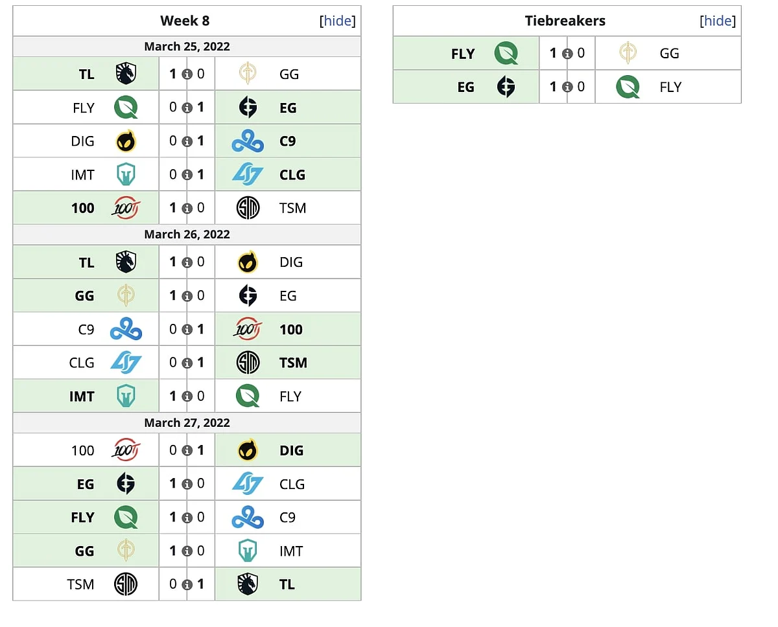
Task: Click the EG logo in EG vs CLG row
Action: (x=126, y=484)
